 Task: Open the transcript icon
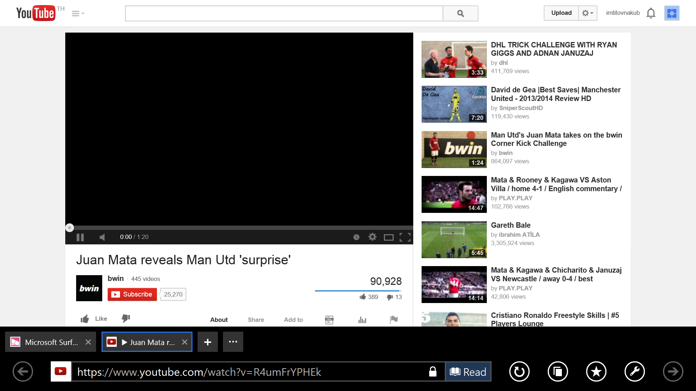(x=329, y=320)
